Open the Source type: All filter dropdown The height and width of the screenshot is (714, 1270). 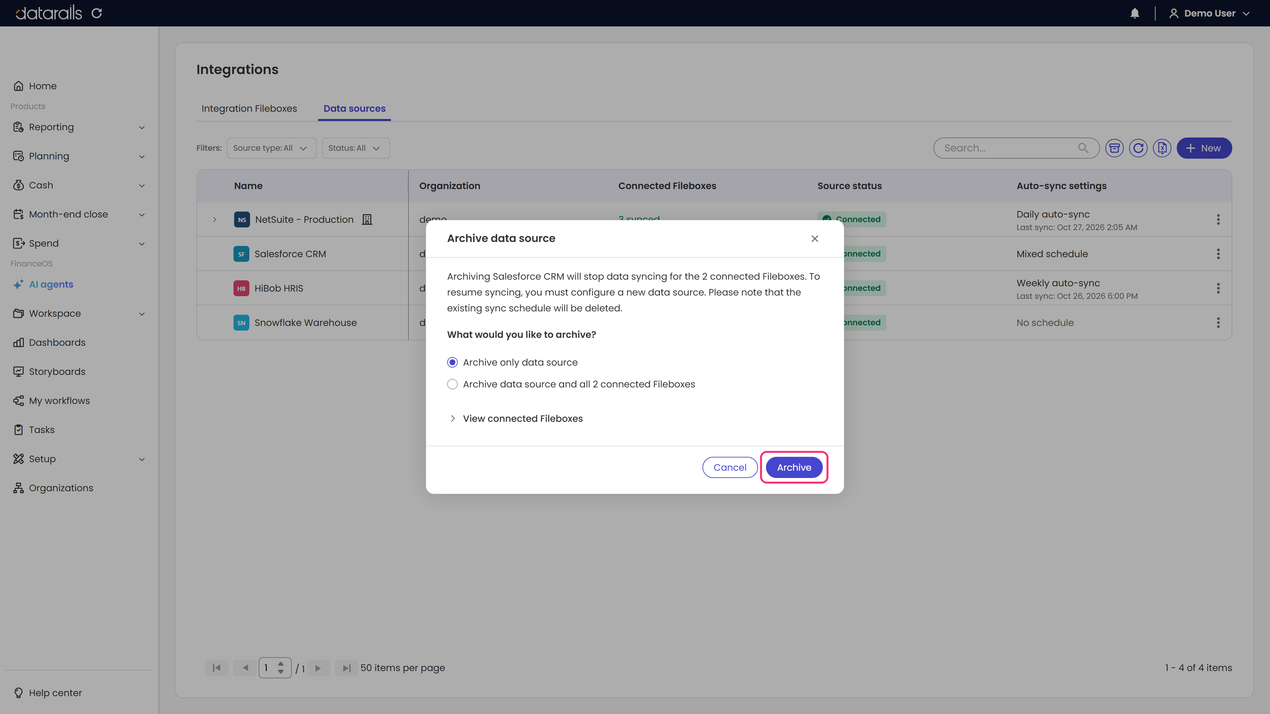[x=271, y=148]
